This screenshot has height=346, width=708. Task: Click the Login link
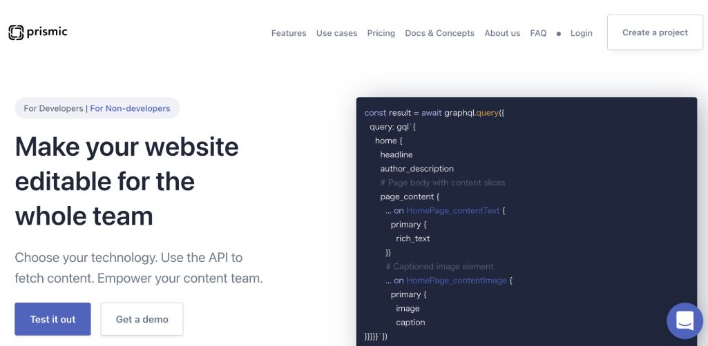click(582, 33)
